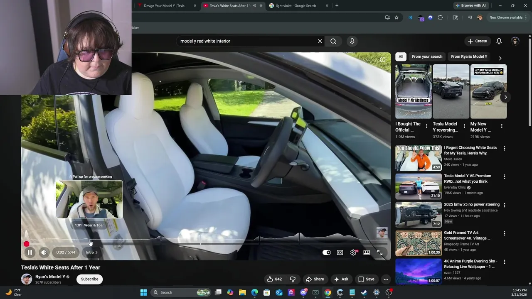This screenshot has width=532, height=299.
Task: Enter fullscreen mode
Action: 380,252
